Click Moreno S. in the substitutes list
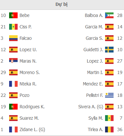Screen dimensions: 124x136 30,72
